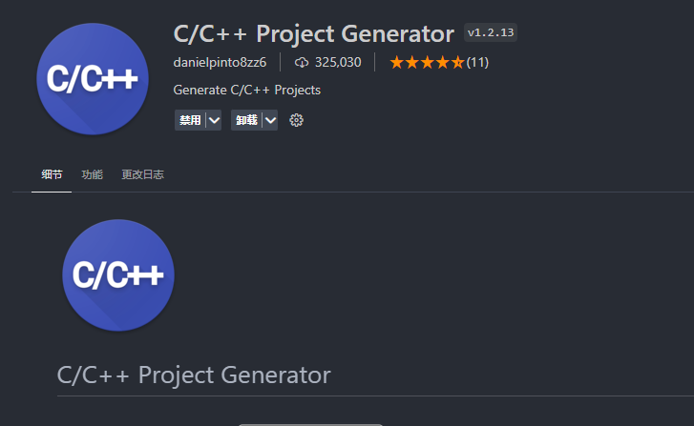Click the C/C++ extension logo beside the title

[x=93, y=79]
